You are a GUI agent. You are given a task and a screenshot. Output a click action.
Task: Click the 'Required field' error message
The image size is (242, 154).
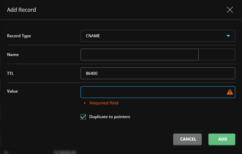click(104, 103)
